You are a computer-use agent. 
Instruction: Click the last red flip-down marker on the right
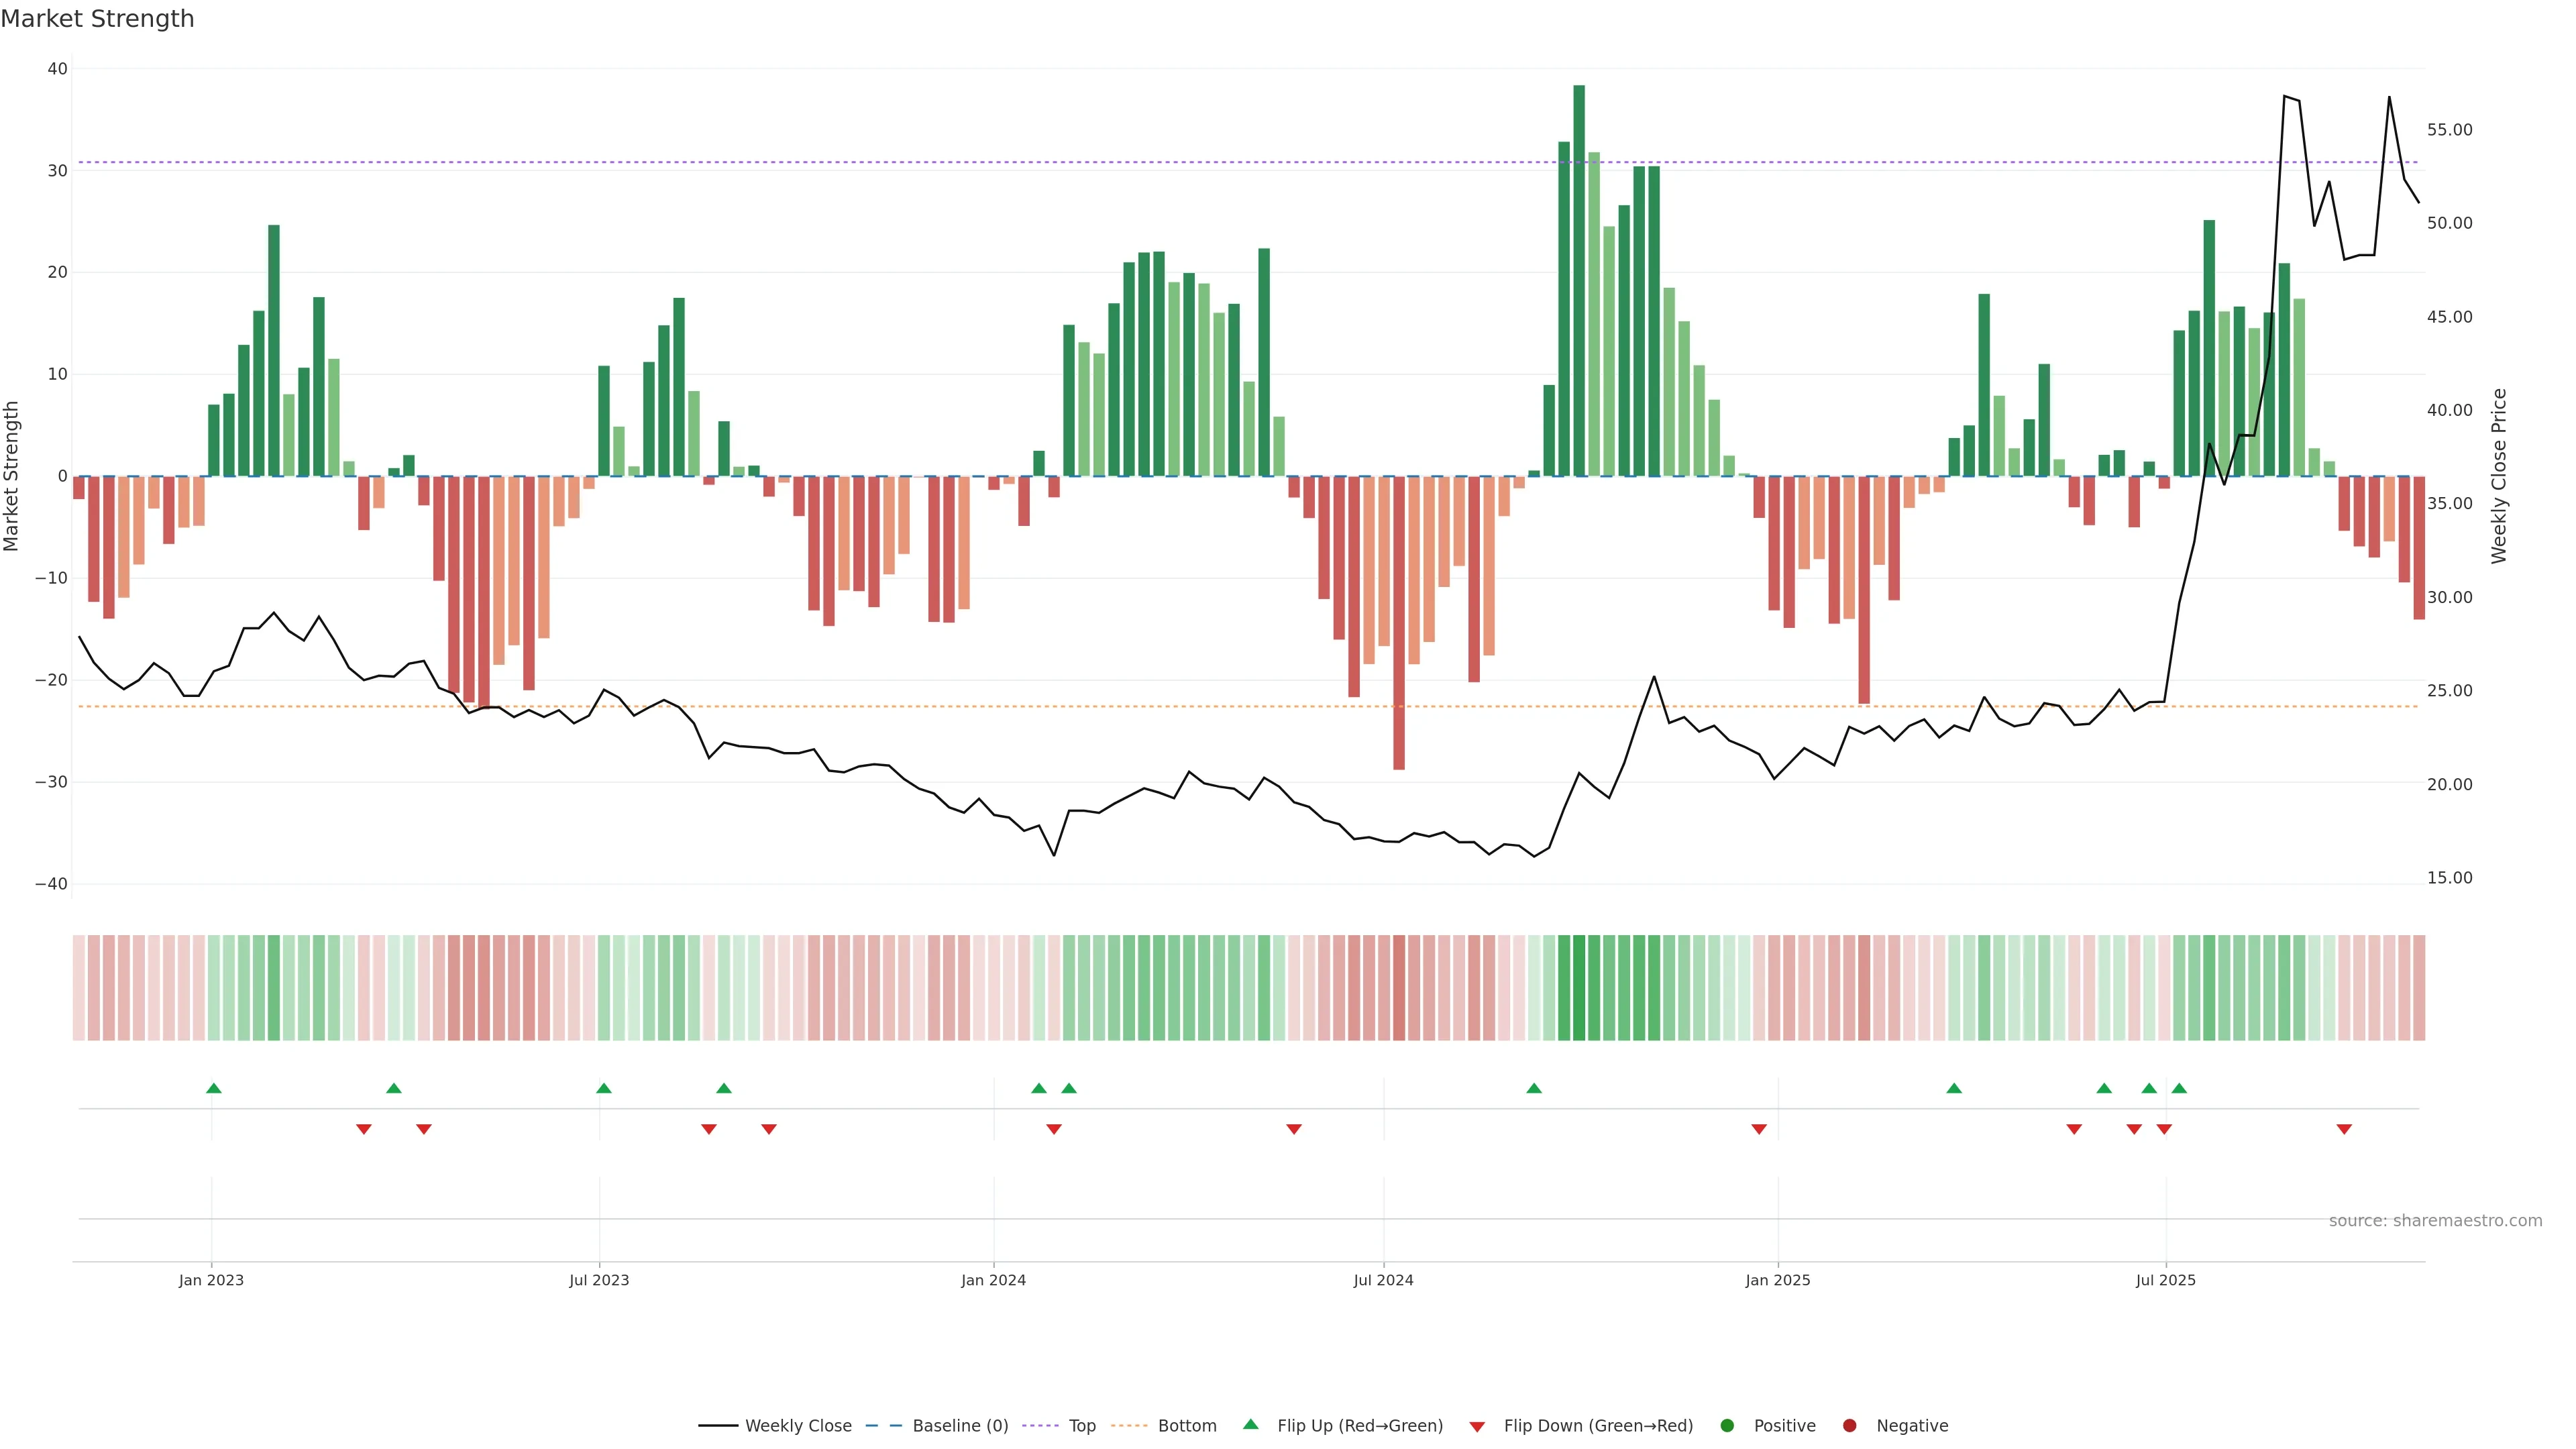(x=2344, y=1129)
